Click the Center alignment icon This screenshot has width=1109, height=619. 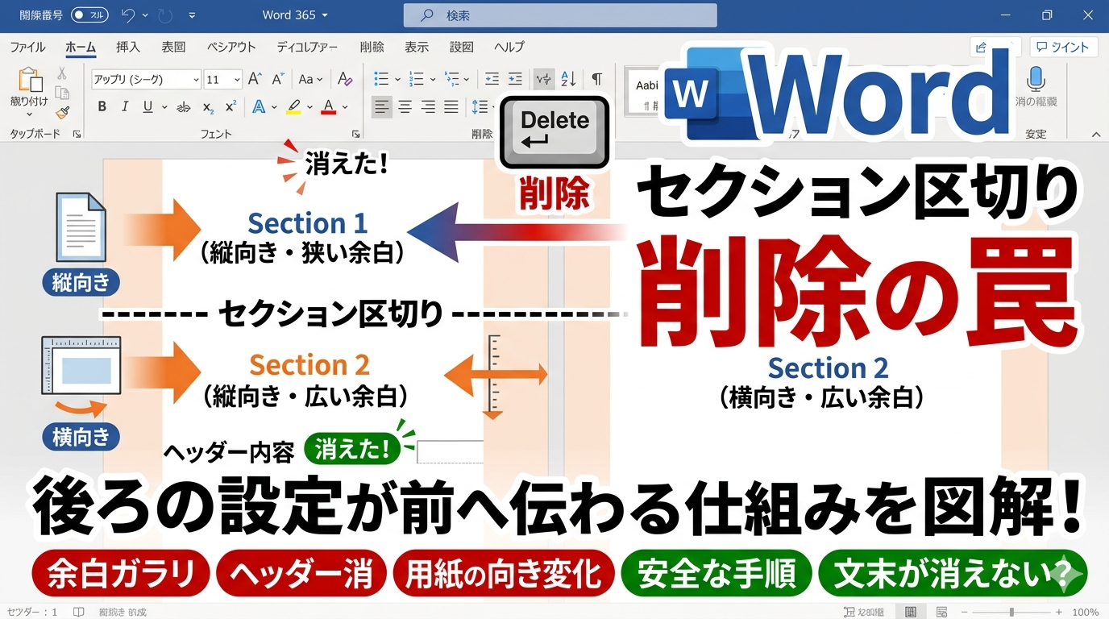pyautogui.click(x=405, y=106)
